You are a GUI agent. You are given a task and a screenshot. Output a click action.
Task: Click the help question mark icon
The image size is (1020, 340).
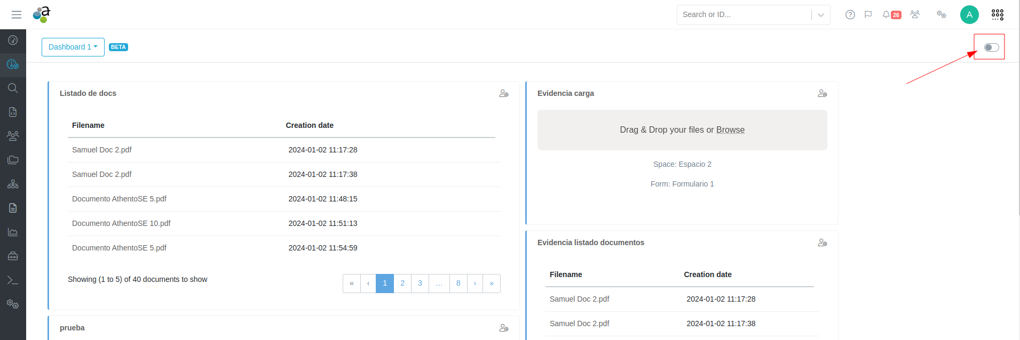pos(850,14)
